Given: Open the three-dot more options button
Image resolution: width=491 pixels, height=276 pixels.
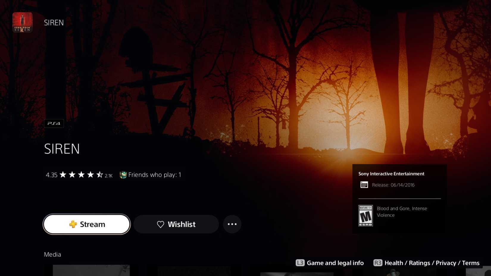Looking at the screenshot, I should (x=232, y=224).
